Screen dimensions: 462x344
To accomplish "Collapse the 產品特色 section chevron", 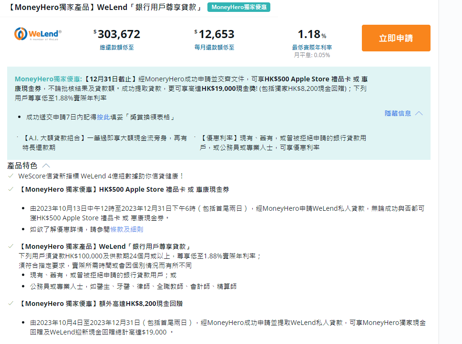I will (46, 166).
